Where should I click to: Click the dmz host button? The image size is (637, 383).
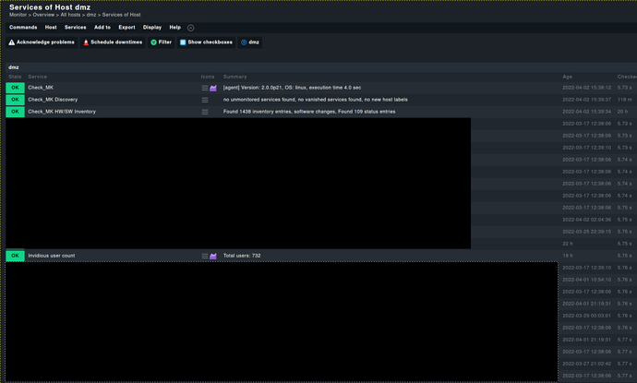tap(250, 42)
